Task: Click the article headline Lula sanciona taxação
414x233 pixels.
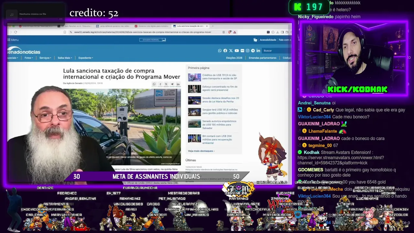Action: click(122, 74)
